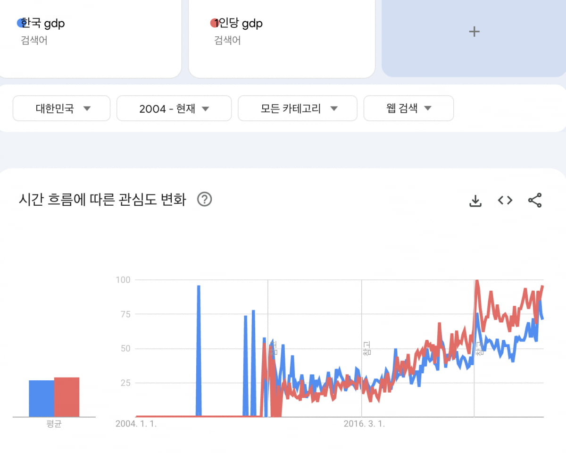
Task: Select the blue average bar
Action: [42, 398]
